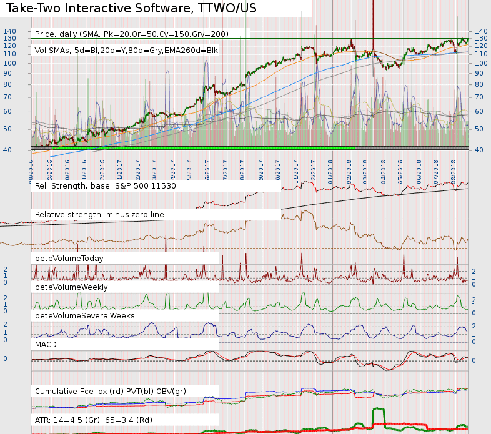Select the 08/2018 date tick label
The width and height of the screenshot is (491, 434).
coord(454,172)
